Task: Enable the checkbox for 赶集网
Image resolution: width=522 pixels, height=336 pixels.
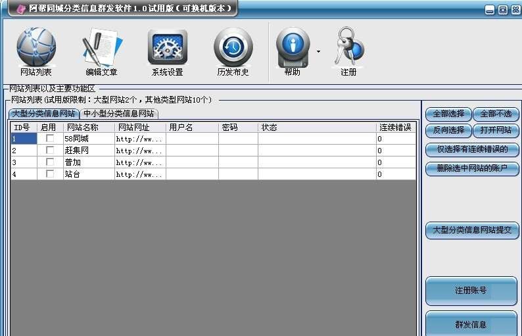Action: pos(50,150)
